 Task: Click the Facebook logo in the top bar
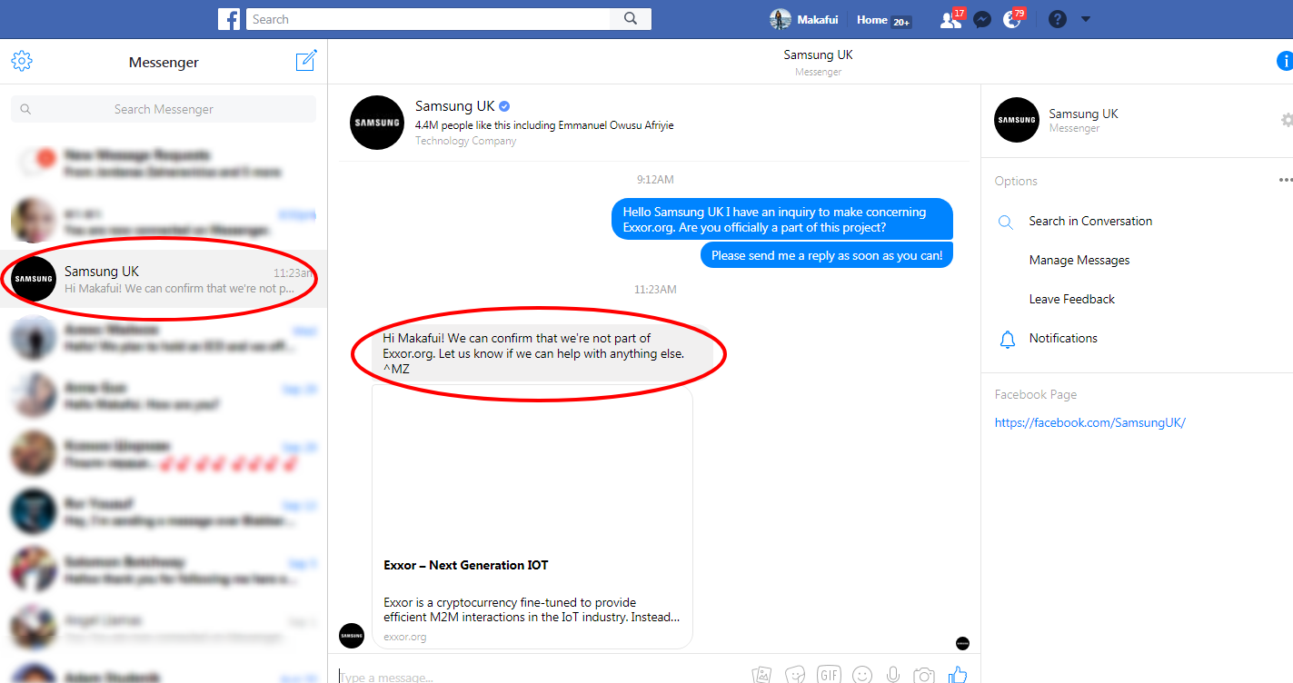pos(229,19)
